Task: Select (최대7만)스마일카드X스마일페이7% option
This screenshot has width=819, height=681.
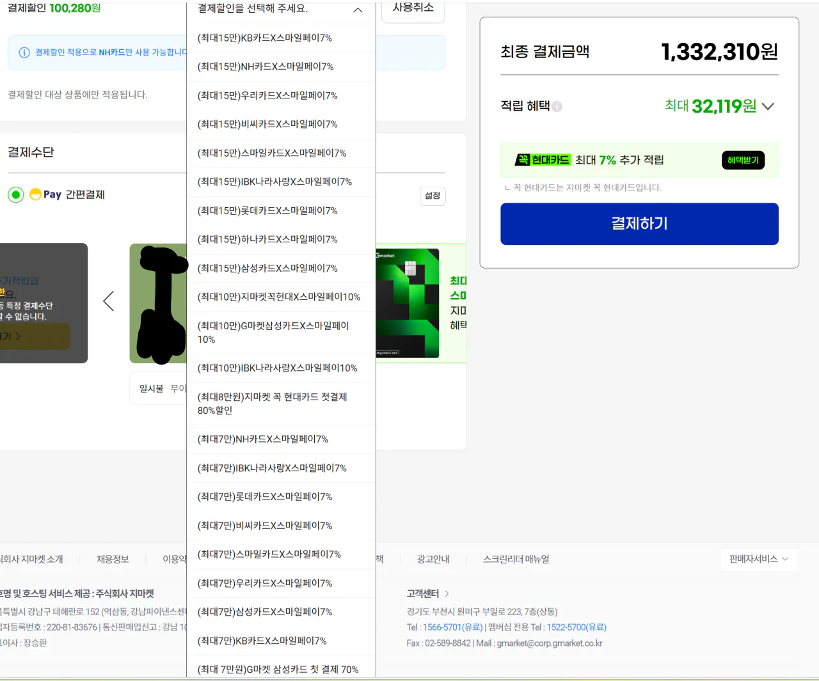Action: point(281,554)
